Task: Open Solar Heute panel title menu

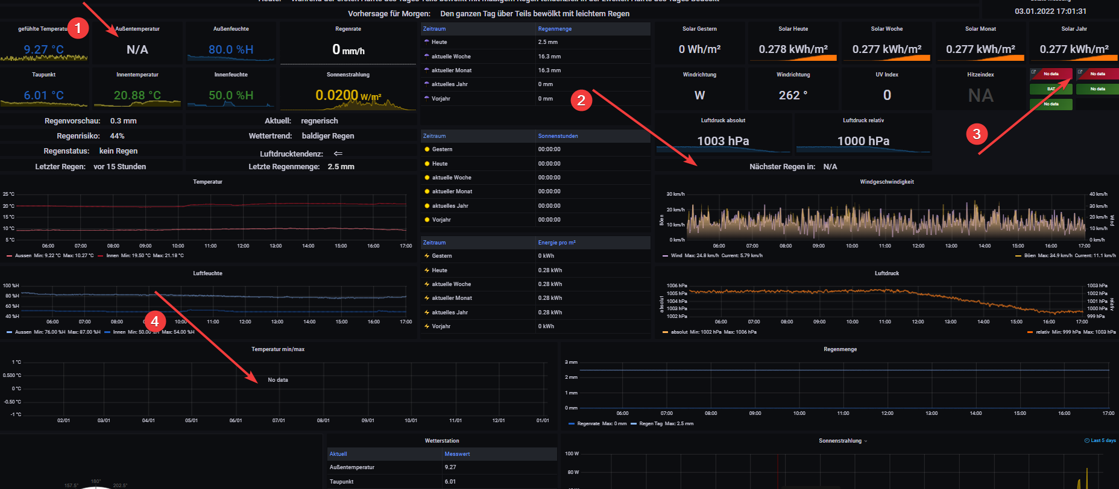Action: [x=793, y=29]
